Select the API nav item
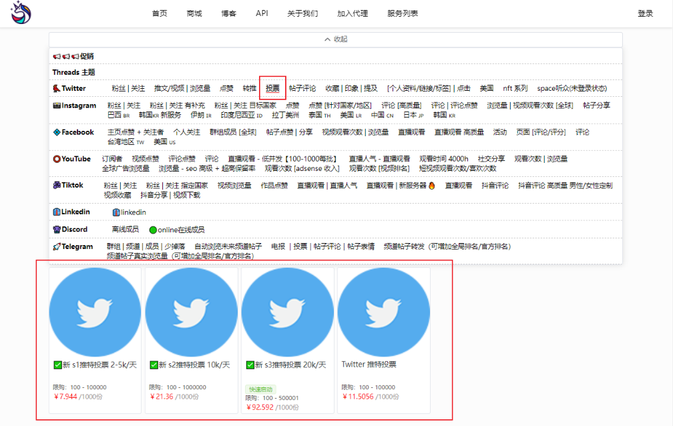Screen dimensions: 673x426 (x=262, y=13)
